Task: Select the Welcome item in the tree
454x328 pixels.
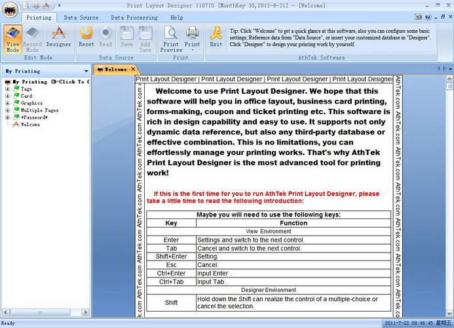Action: [x=30, y=125]
